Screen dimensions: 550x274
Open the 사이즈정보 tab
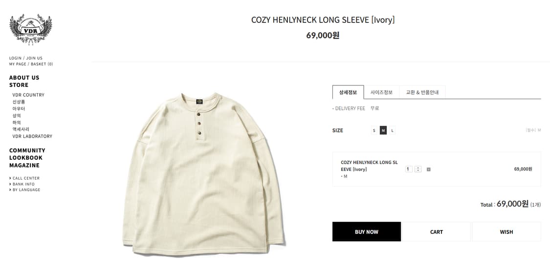coord(381,92)
